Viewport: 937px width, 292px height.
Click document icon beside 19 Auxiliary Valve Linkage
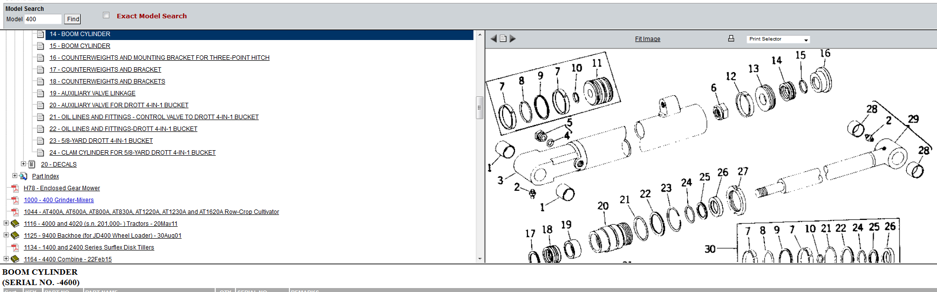[41, 93]
